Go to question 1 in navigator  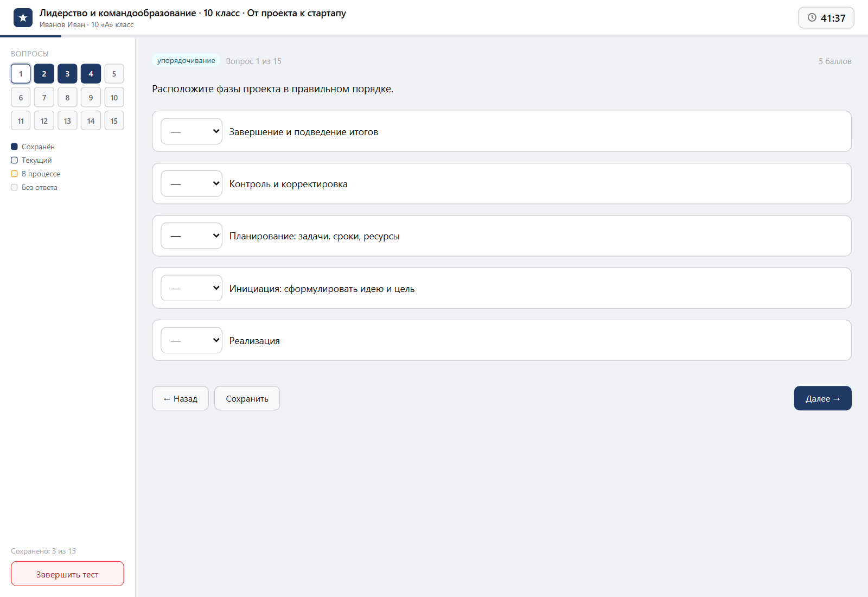point(21,74)
